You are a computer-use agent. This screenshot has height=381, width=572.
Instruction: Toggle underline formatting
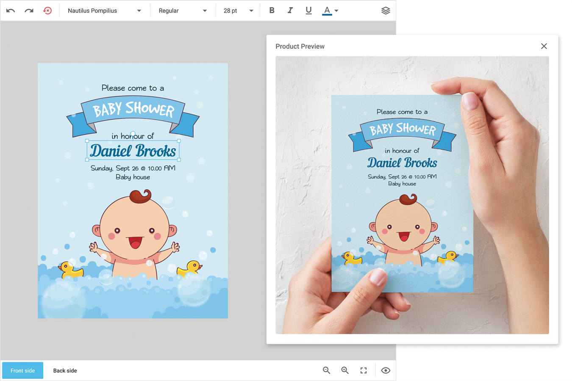pos(308,11)
